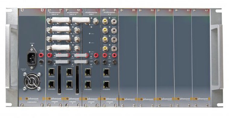Click the ProStreamer A/V module header label

coord(110,13)
